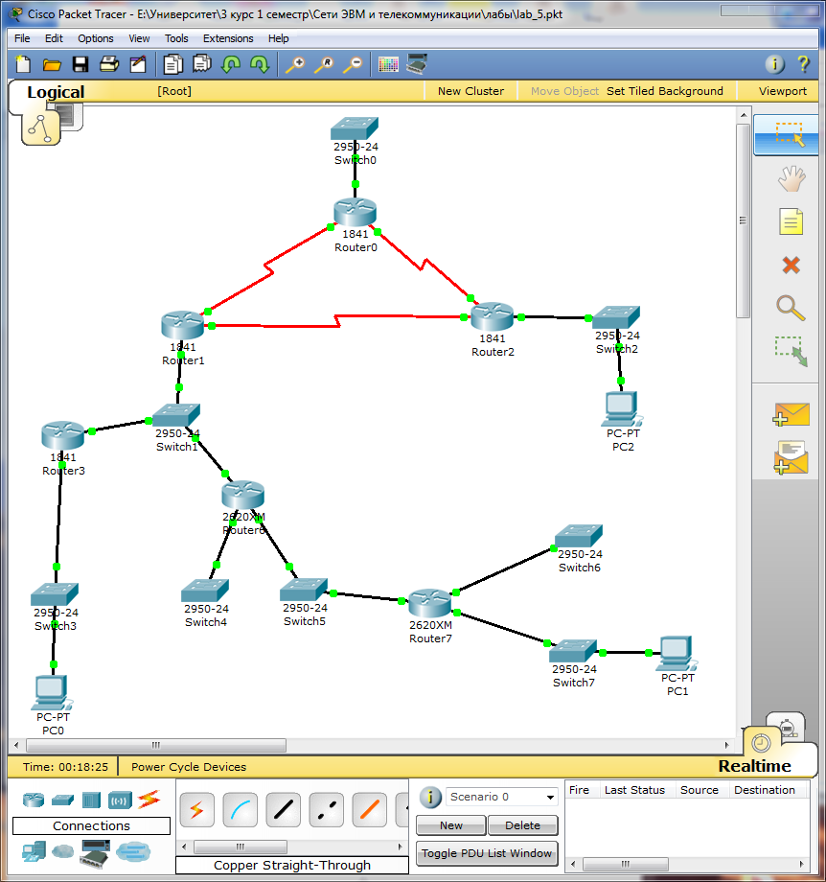Click the Help question mark icon

[x=804, y=64]
